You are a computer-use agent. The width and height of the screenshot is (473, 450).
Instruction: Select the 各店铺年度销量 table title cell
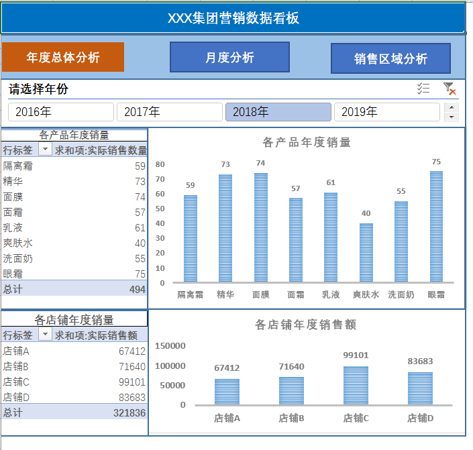tap(74, 320)
